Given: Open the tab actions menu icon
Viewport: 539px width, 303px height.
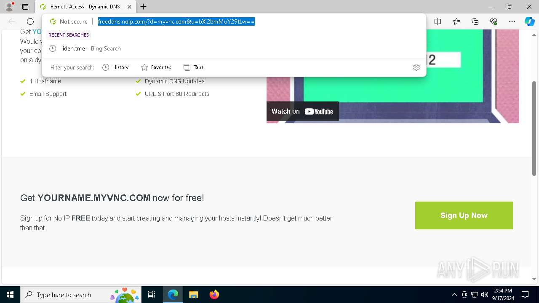Looking at the screenshot, I should click(x=25, y=7).
